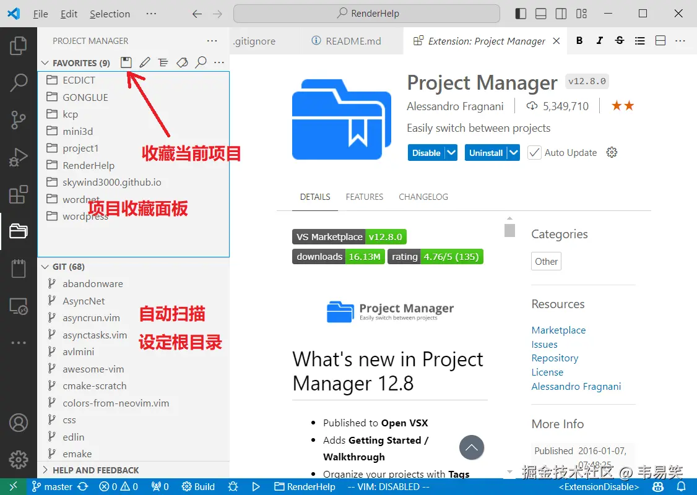Switch to the .gitignore tab
697x495 pixels.
[x=254, y=41]
